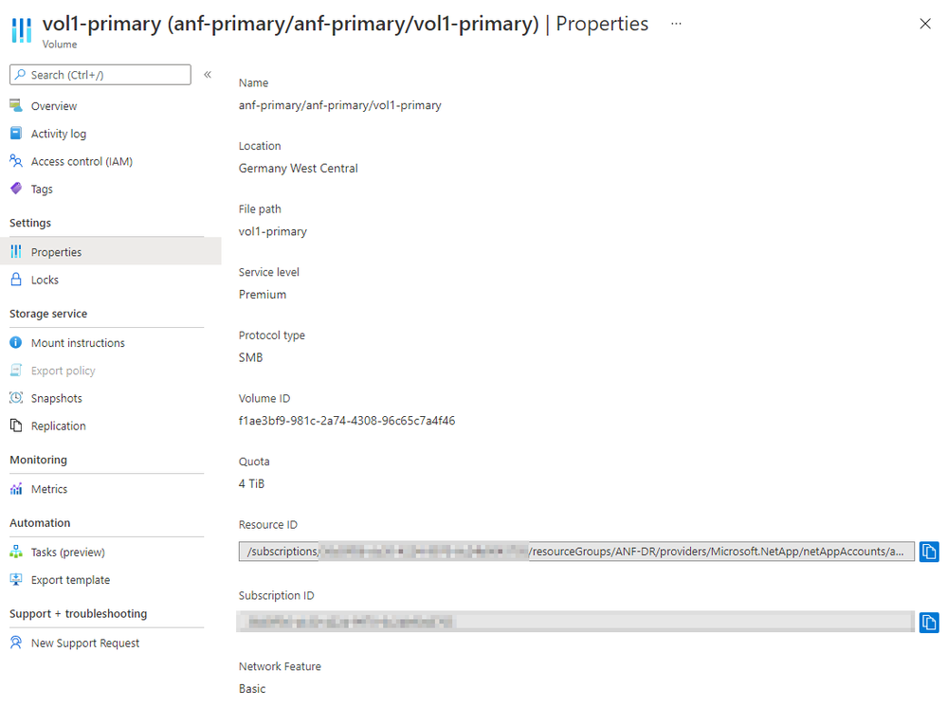The height and width of the screenshot is (725, 947).
Task: Create a New Support Request
Action: 84,643
